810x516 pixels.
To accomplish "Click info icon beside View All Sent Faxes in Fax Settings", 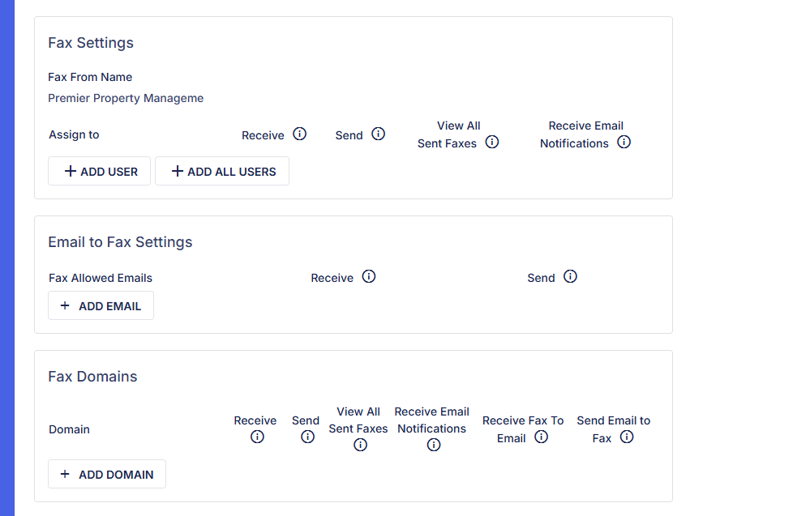I will tap(491, 142).
